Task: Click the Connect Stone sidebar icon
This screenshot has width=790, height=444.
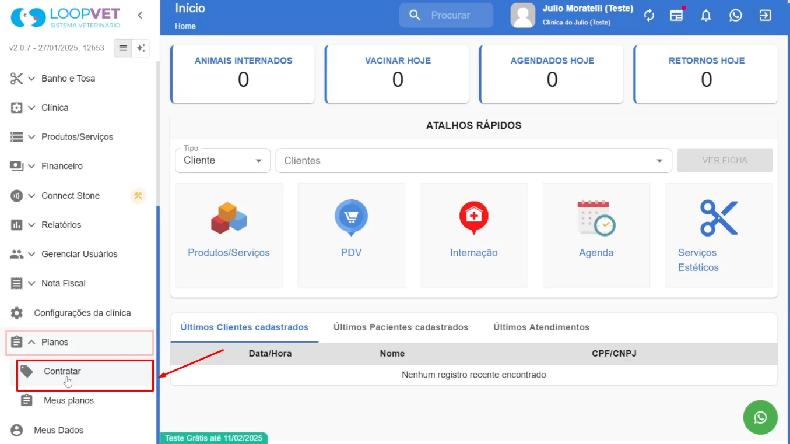Action: coord(17,196)
